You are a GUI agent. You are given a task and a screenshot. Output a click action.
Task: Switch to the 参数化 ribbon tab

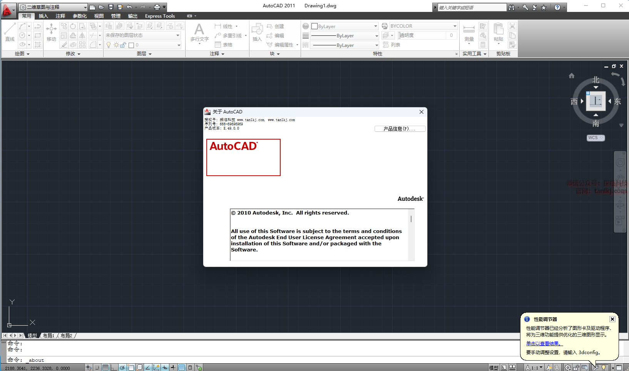[80, 16]
